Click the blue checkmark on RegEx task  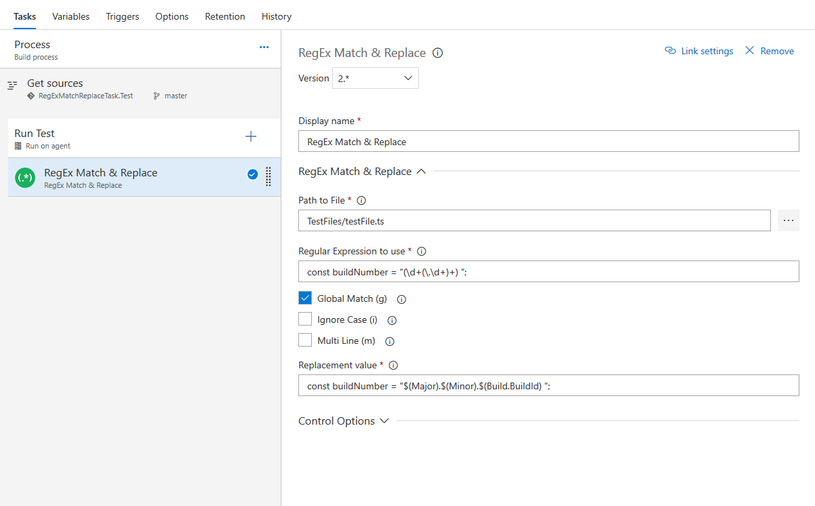click(x=252, y=174)
